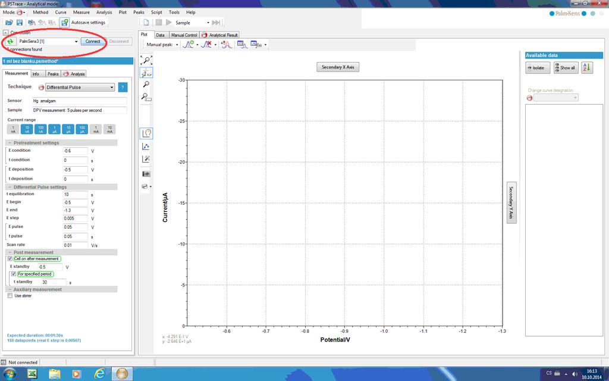Click the add peak curve icon

189,45
